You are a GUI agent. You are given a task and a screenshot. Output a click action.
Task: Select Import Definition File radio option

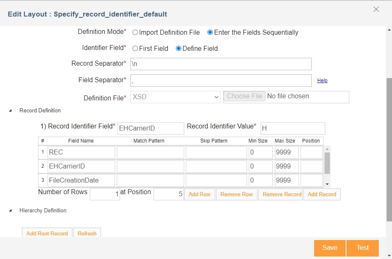135,33
